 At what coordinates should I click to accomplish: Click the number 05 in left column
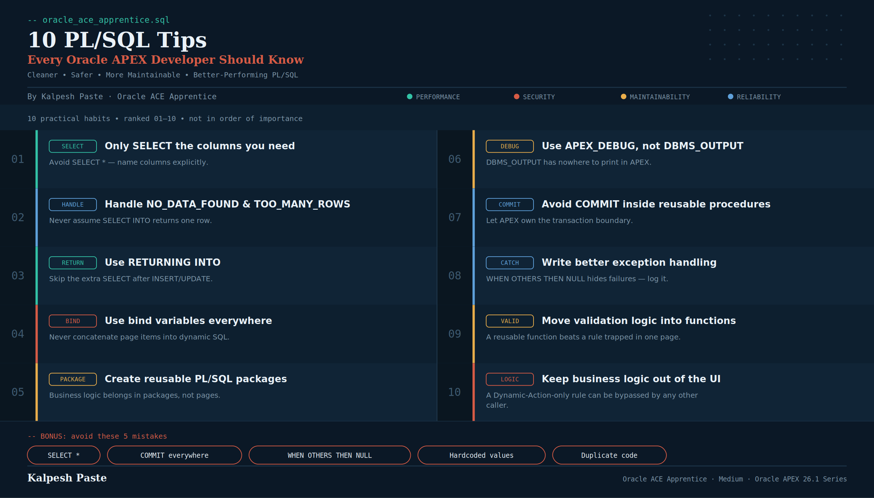pyautogui.click(x=18, y=392)
